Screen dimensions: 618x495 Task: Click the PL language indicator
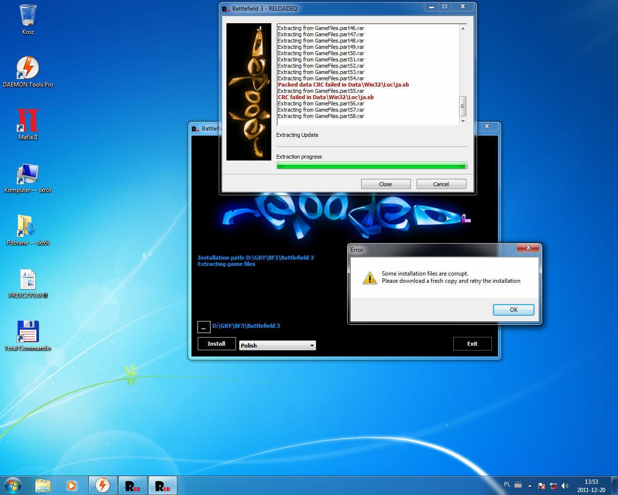tap(507, 484)
